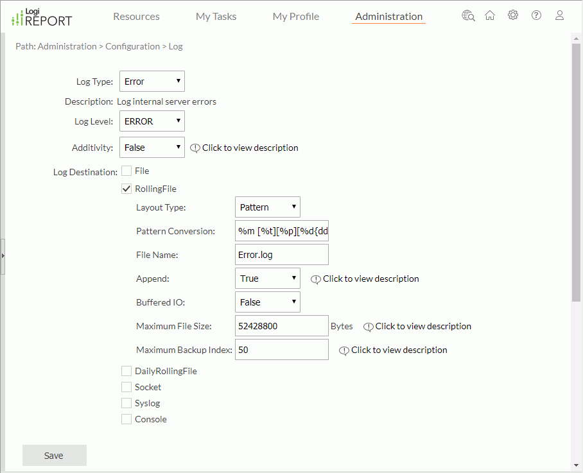Open the My Tasks tab
The height and width of the screenshot is (473, 583).
[x=216, y=17]
